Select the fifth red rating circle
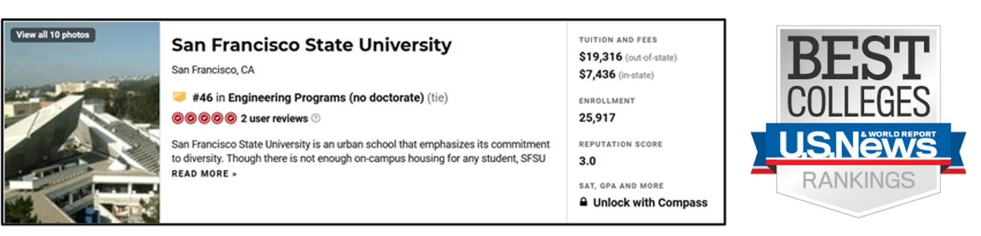 click(231, 118)
